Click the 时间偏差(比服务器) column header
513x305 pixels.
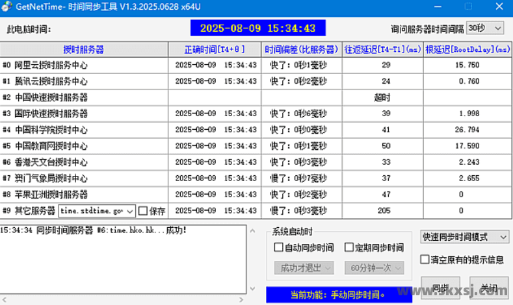[302, 49]
